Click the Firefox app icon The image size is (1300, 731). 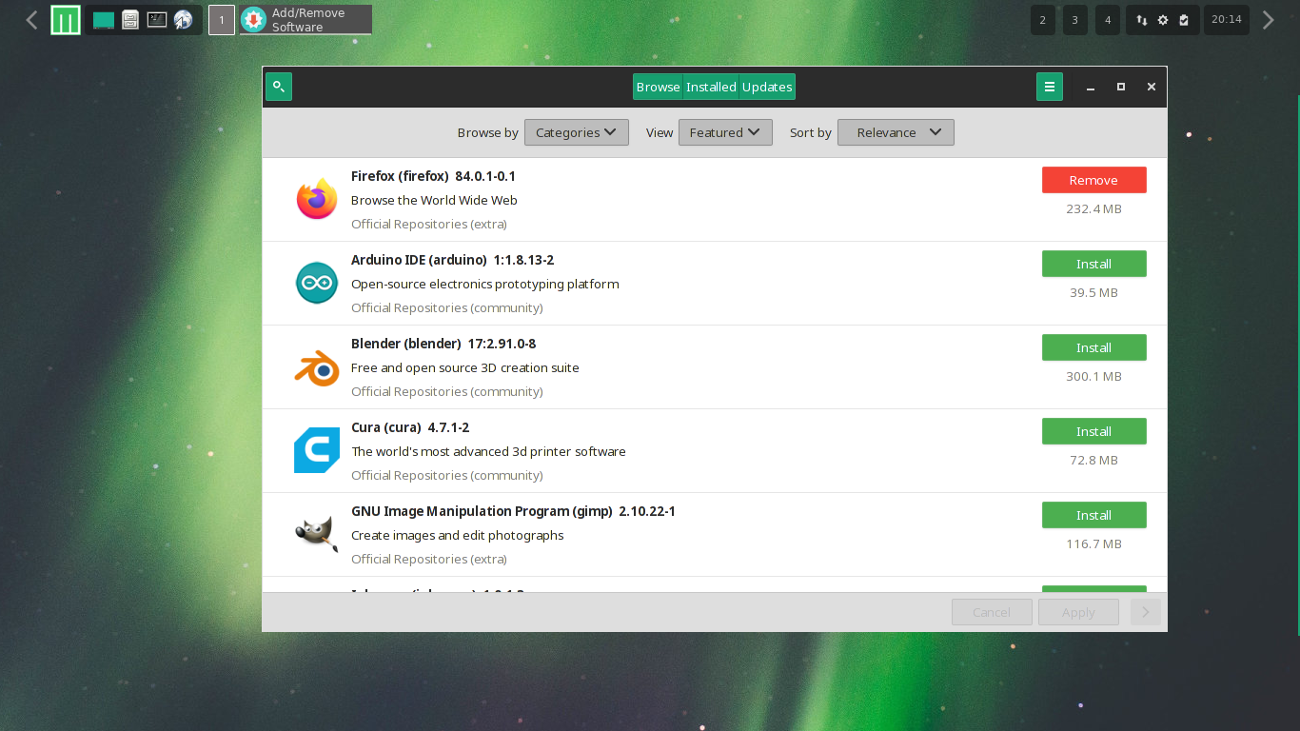click(x=317, y=199)
